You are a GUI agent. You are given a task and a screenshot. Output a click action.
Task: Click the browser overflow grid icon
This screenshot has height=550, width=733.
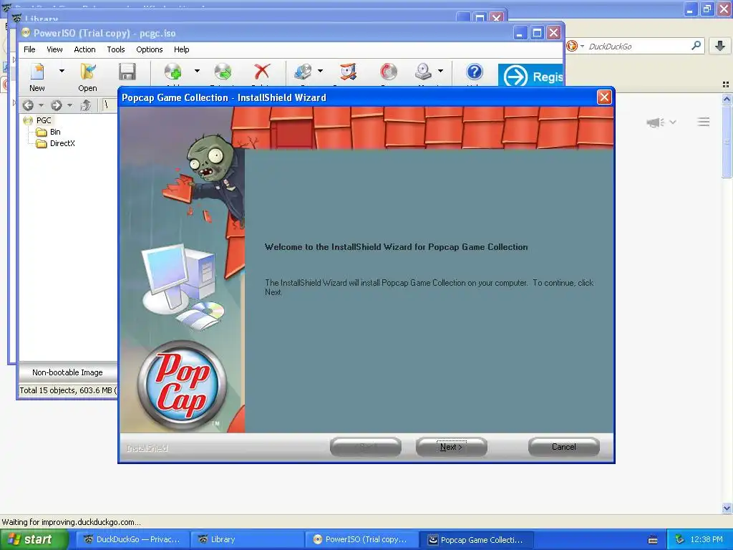(x=726, y=85)
